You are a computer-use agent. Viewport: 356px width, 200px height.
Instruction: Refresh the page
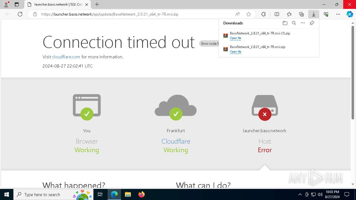pos(20,14)
